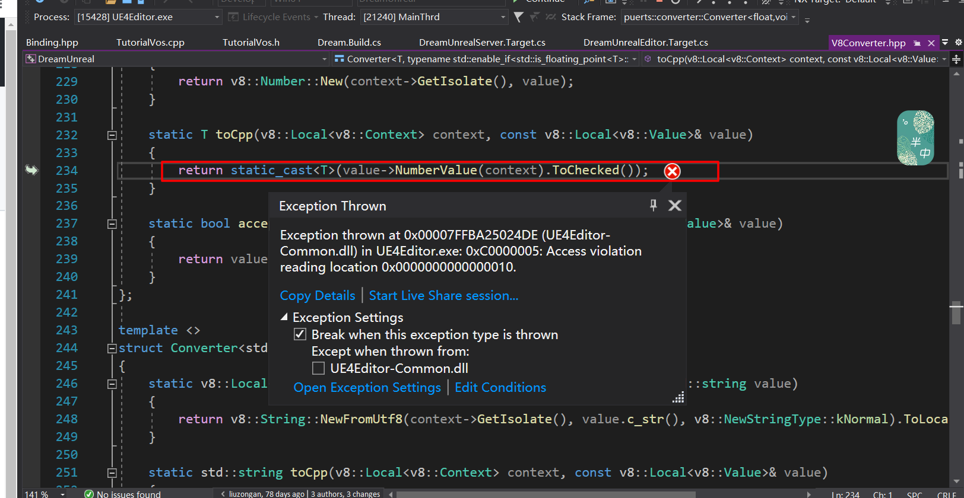Image resolution: width=964 pixels, height=498 pixels.
Task: Pin the V8Converter.hpp tab
Action: tap(917, 43)
